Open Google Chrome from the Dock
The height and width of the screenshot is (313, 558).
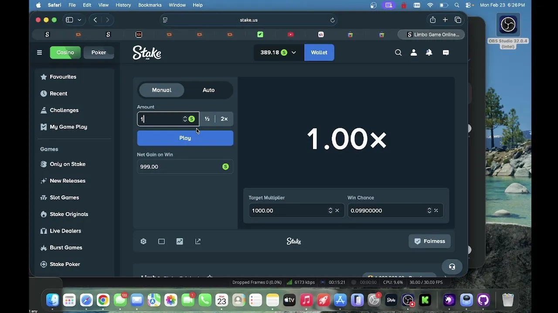(103, 300)
